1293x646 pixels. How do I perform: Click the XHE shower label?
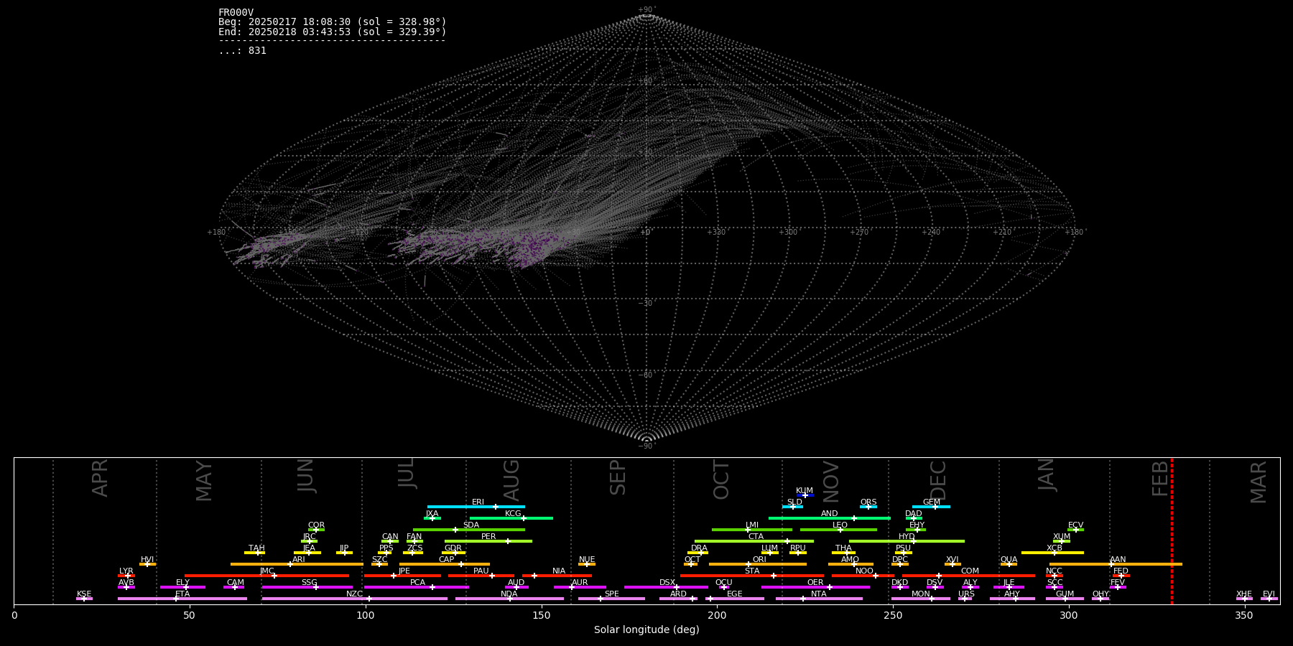(1244, 594)
